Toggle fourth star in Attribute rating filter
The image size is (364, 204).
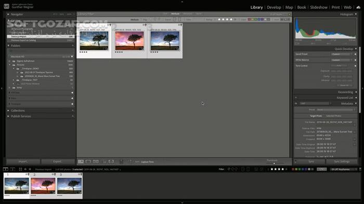(x=231, y=19)
